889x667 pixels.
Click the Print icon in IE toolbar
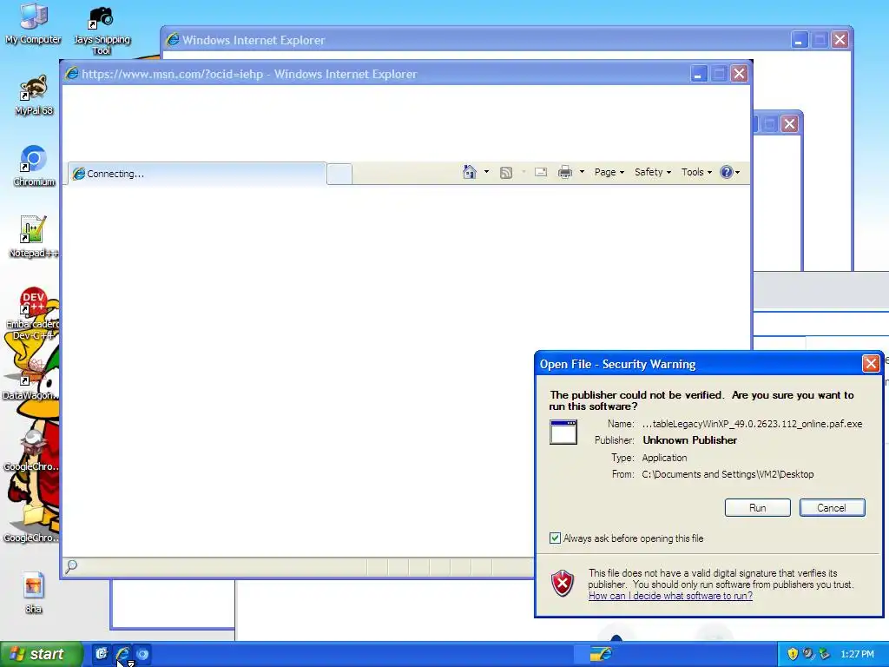click(x=565, y=172)
